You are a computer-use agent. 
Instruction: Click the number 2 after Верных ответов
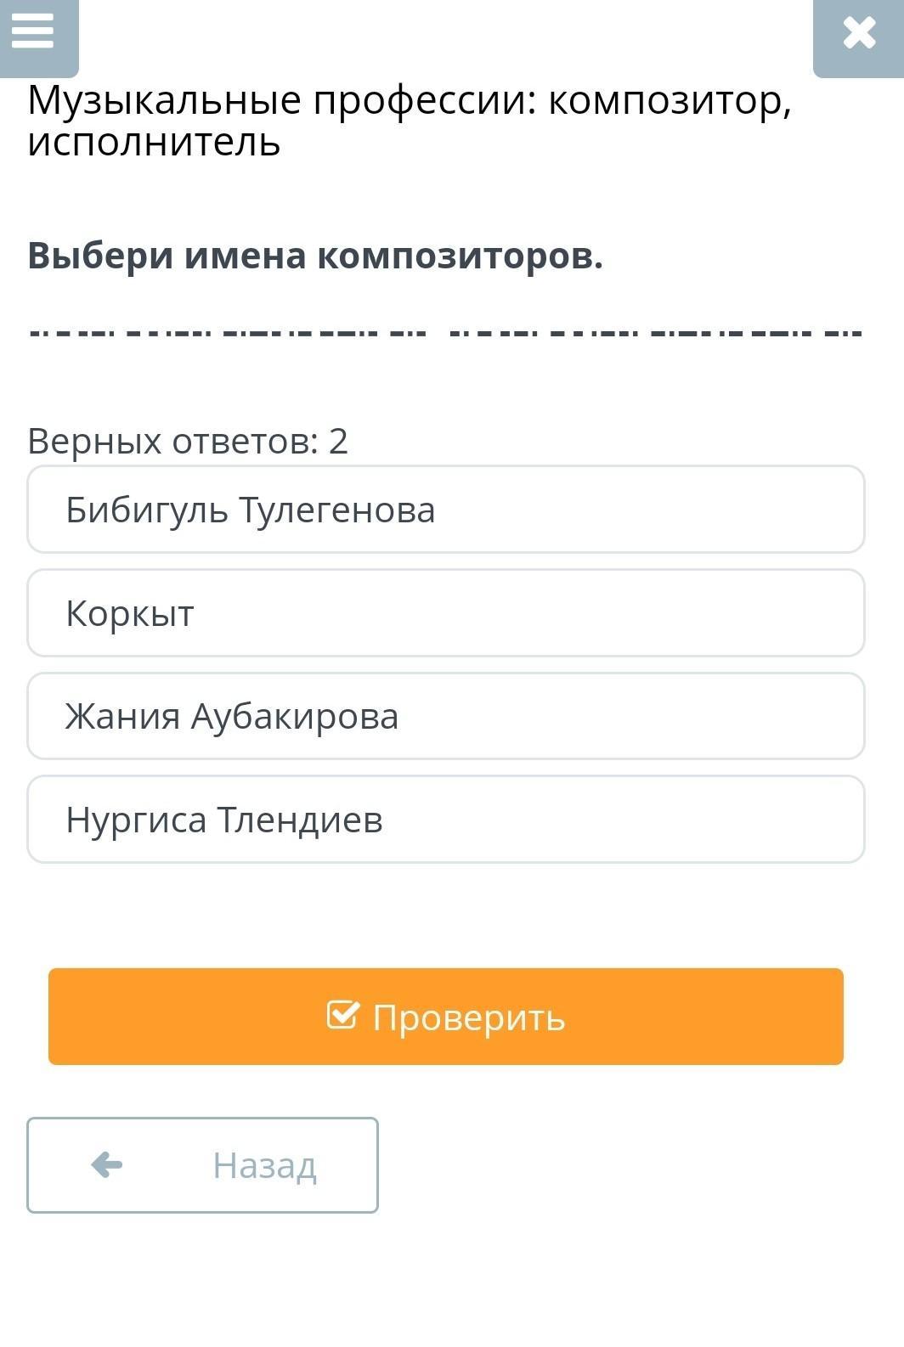(x=338, y=442)
